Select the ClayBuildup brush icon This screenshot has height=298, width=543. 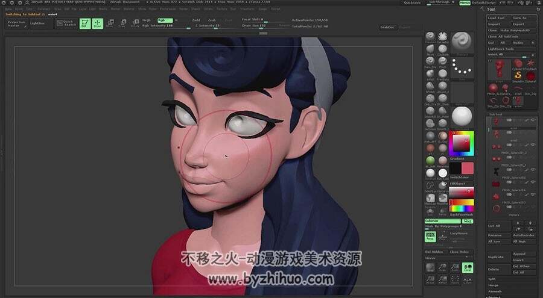pyautogui.click(x=443, y=49)
